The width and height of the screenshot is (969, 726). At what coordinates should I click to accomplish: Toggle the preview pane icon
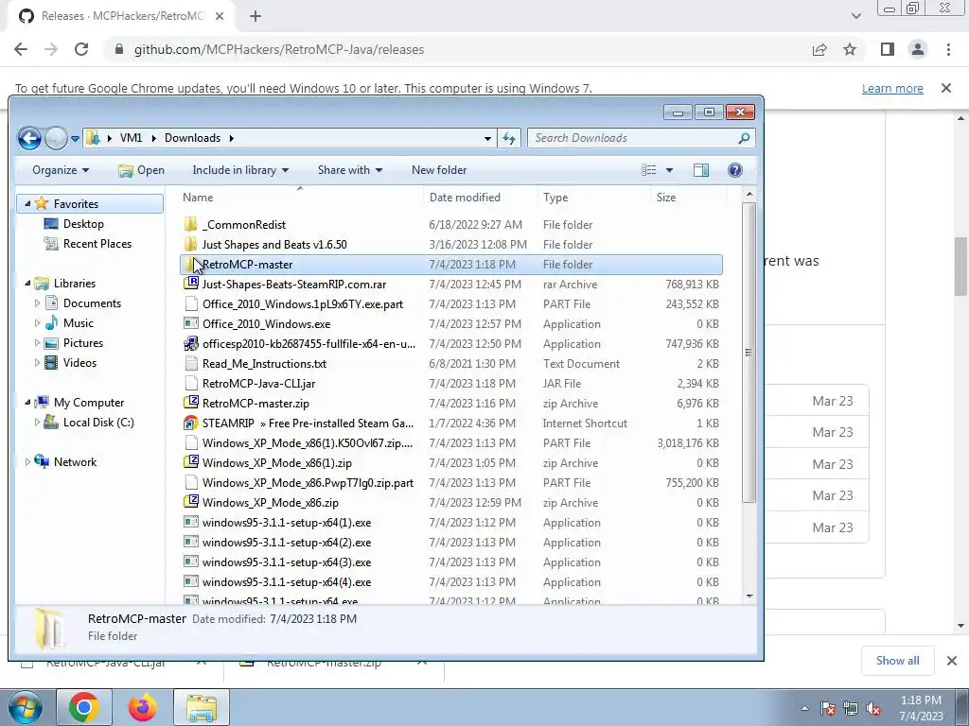click(701, 170)
